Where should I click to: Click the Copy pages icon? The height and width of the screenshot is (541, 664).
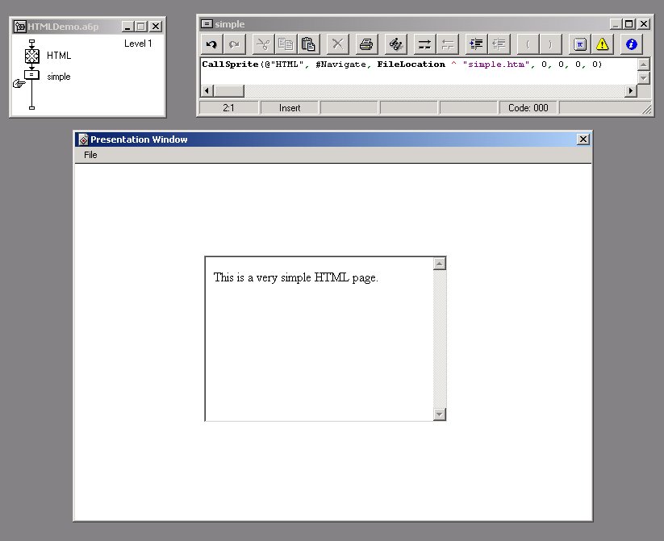[286, 44]
